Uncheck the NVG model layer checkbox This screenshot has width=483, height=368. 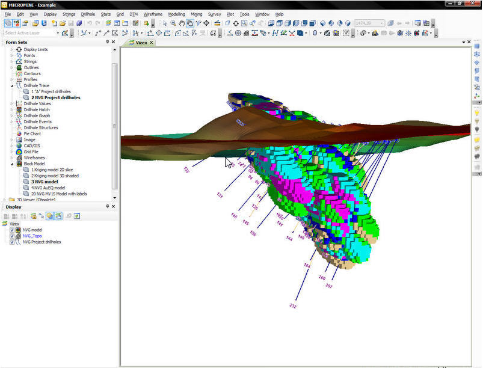click(12, 230)
